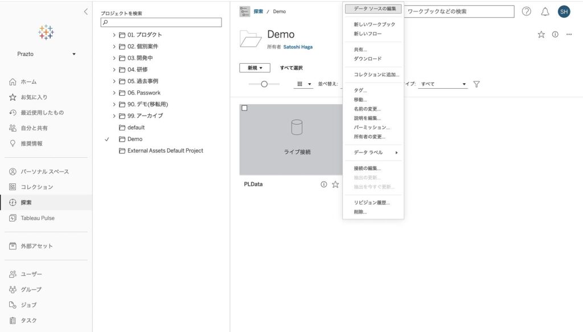Open the PLData data source thumbnail

291,140
